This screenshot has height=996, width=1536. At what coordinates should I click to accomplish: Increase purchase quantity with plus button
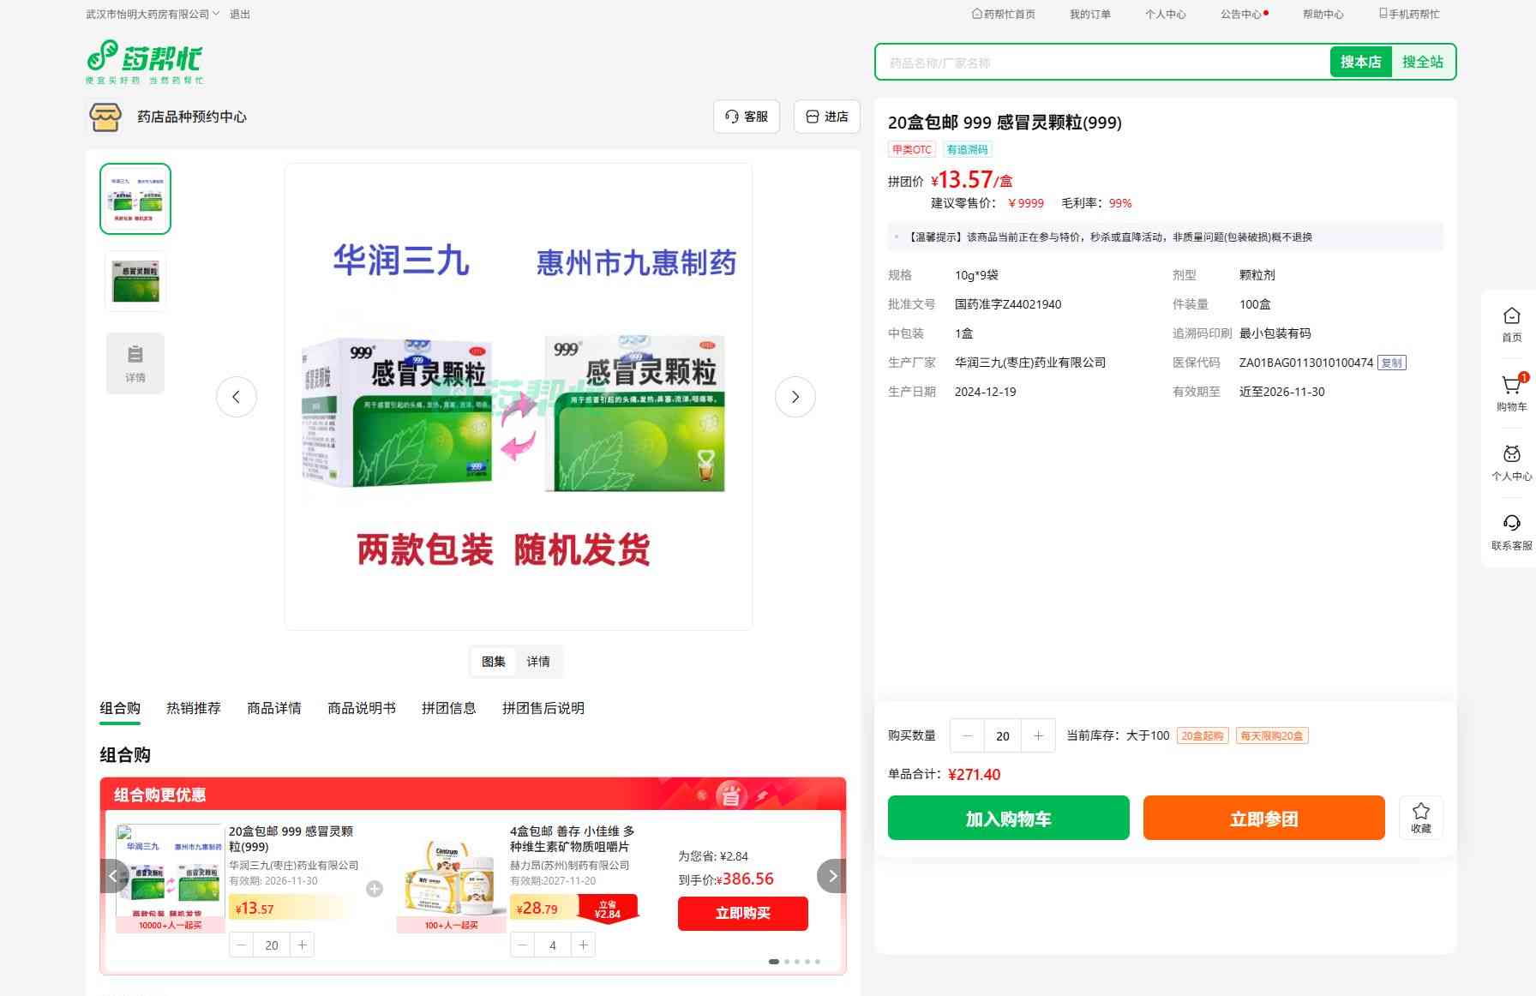point(1038,735)
